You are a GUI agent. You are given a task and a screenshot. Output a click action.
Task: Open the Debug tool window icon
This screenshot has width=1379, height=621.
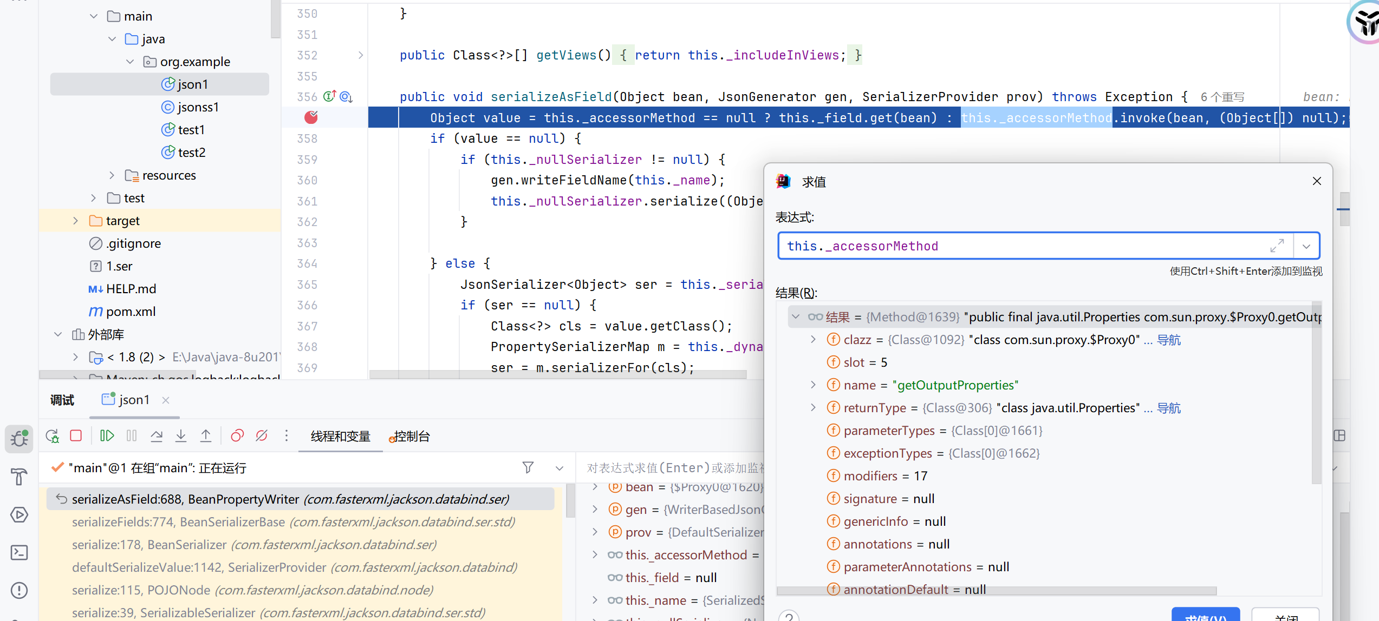tap(19, 438)
